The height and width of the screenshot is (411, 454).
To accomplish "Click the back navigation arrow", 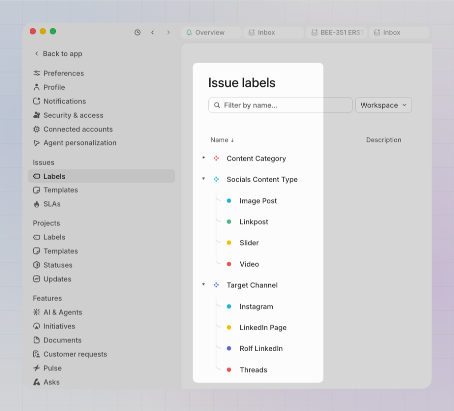I will 153,32.
